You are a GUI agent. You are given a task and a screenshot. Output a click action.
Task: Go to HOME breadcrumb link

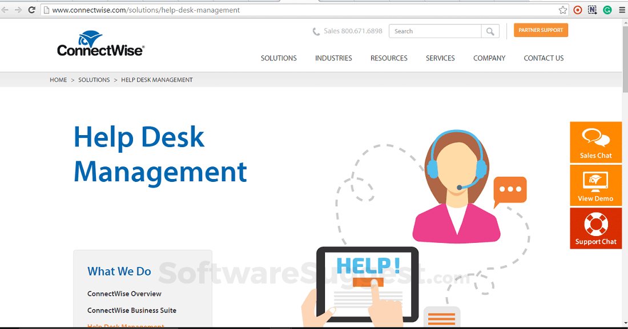pos(58,80)
